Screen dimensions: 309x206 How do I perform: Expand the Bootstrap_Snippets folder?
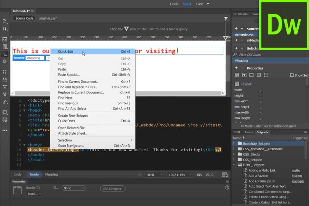tap(234, 144)
